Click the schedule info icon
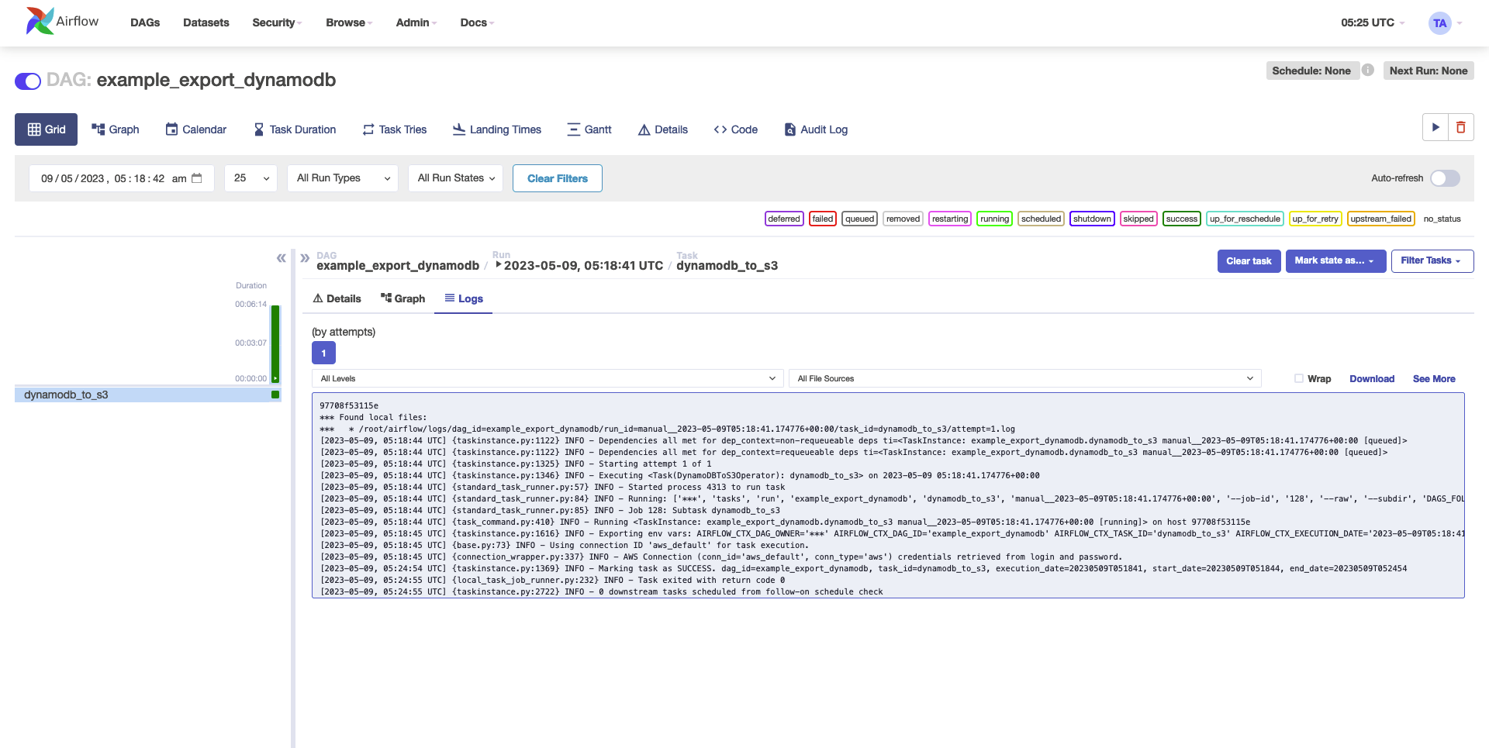The width and height of the screenshot is (1489, 748). pyautogui.click(x=1368, y=70)
